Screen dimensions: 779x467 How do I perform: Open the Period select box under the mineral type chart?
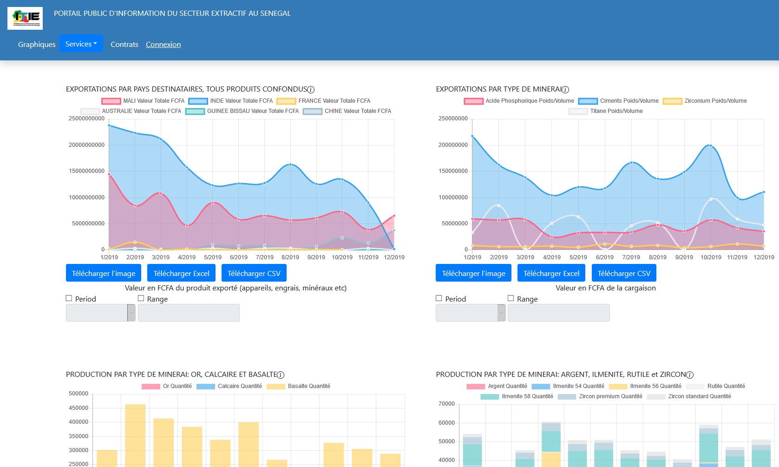[471, 313]
